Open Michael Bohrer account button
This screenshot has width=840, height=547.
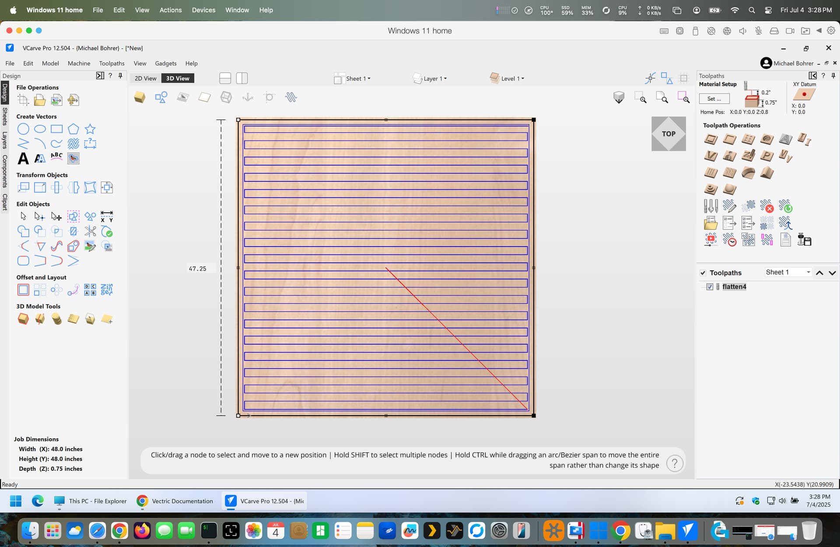point(787,64)
